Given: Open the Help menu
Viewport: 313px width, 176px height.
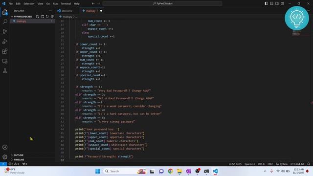Looking at the screenshot, I should (77, 3).
